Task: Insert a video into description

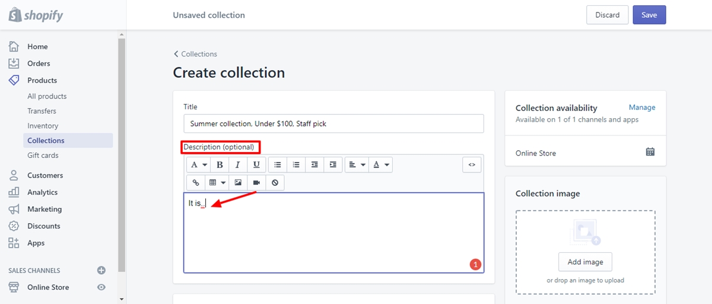Action: (x=256, y=183)
